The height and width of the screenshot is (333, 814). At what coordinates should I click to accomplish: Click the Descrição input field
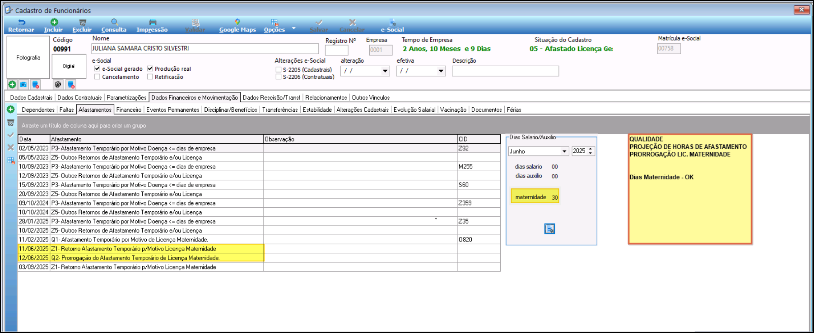505,71
